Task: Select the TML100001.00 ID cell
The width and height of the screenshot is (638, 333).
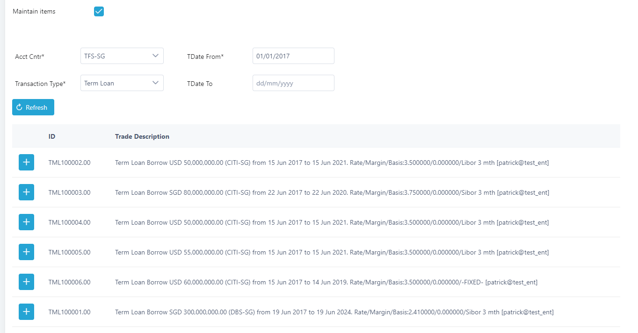Action: tap(69, 312)
